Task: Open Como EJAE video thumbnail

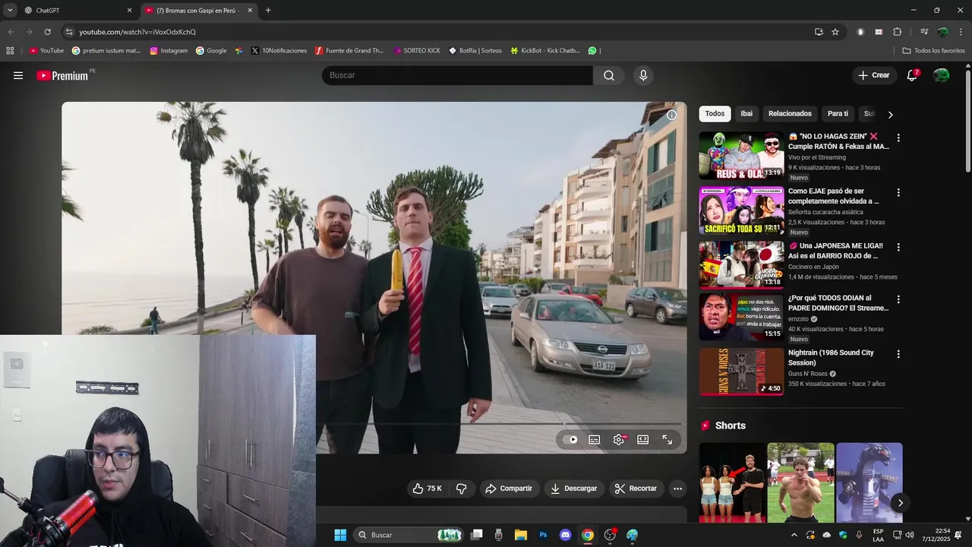Action: coord(741,210)
